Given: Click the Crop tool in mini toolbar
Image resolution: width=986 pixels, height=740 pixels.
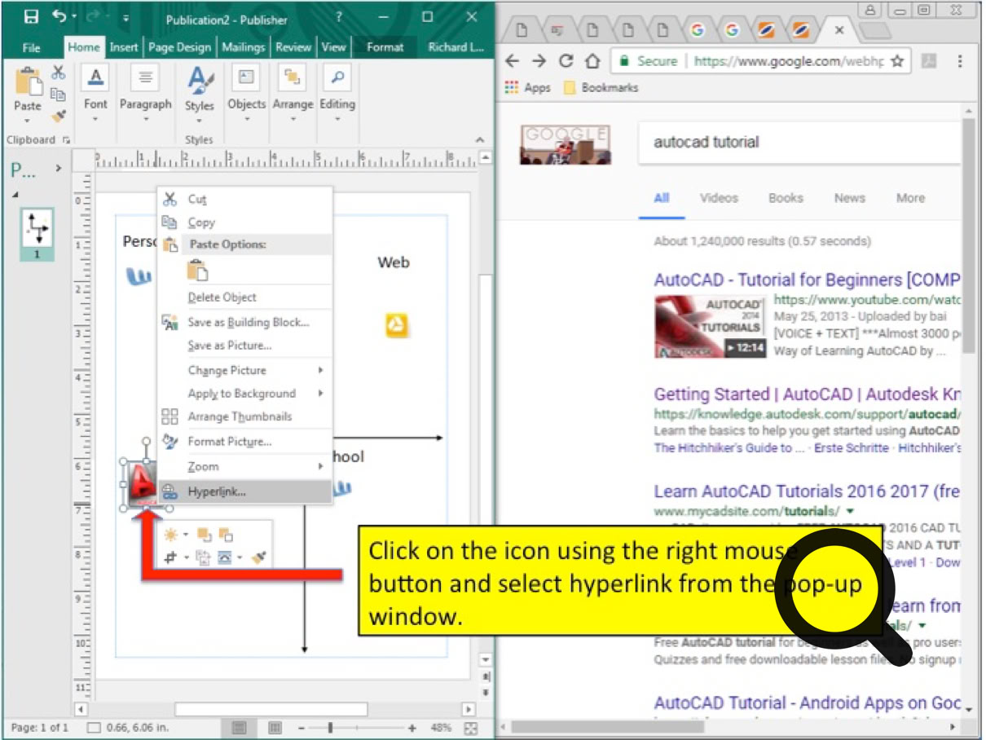Looking at the screenshot, I should coord(171,558).
